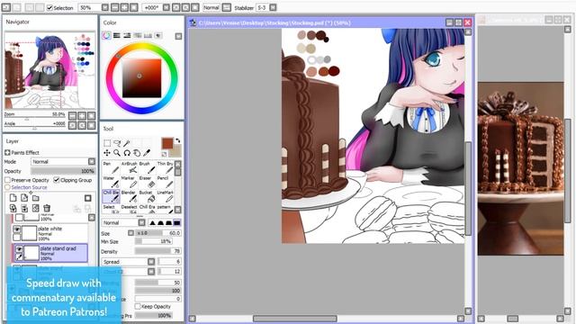
Task: Zoom in with the plus toolbar button
Action: pos(124,7)
